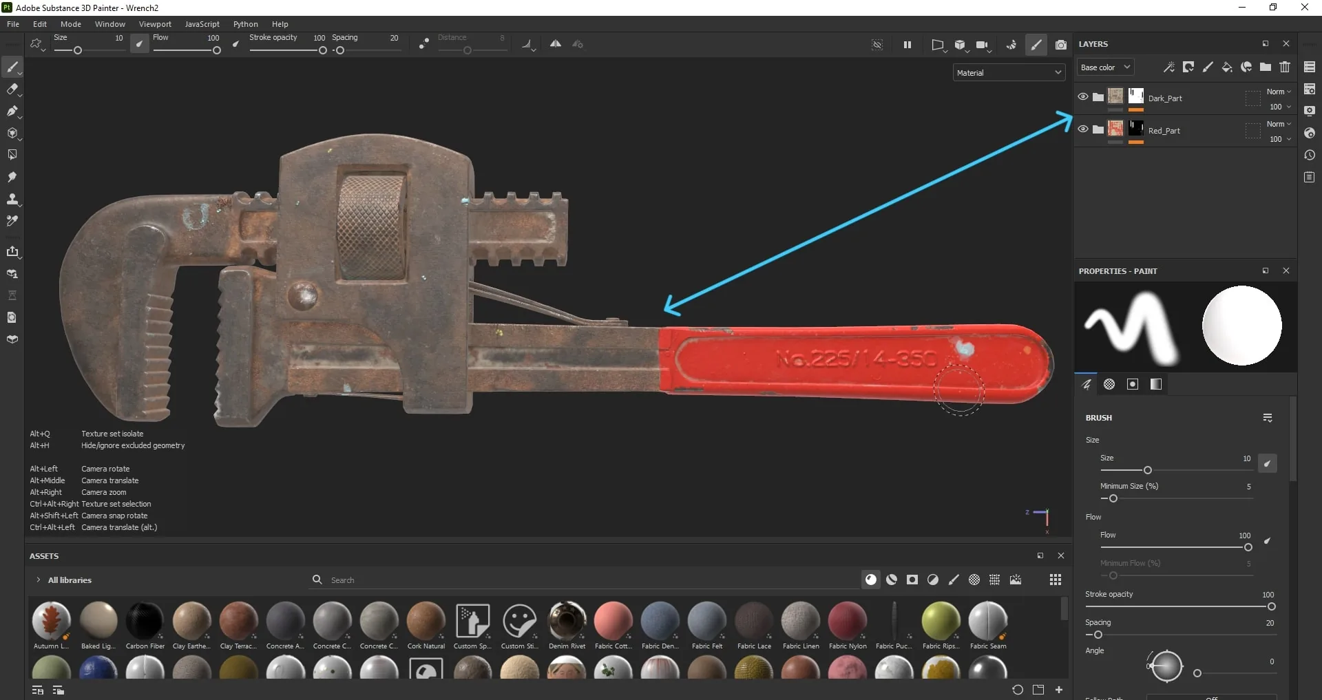
Task: Pause rendering with the pause icon
Action: point(907,45)
